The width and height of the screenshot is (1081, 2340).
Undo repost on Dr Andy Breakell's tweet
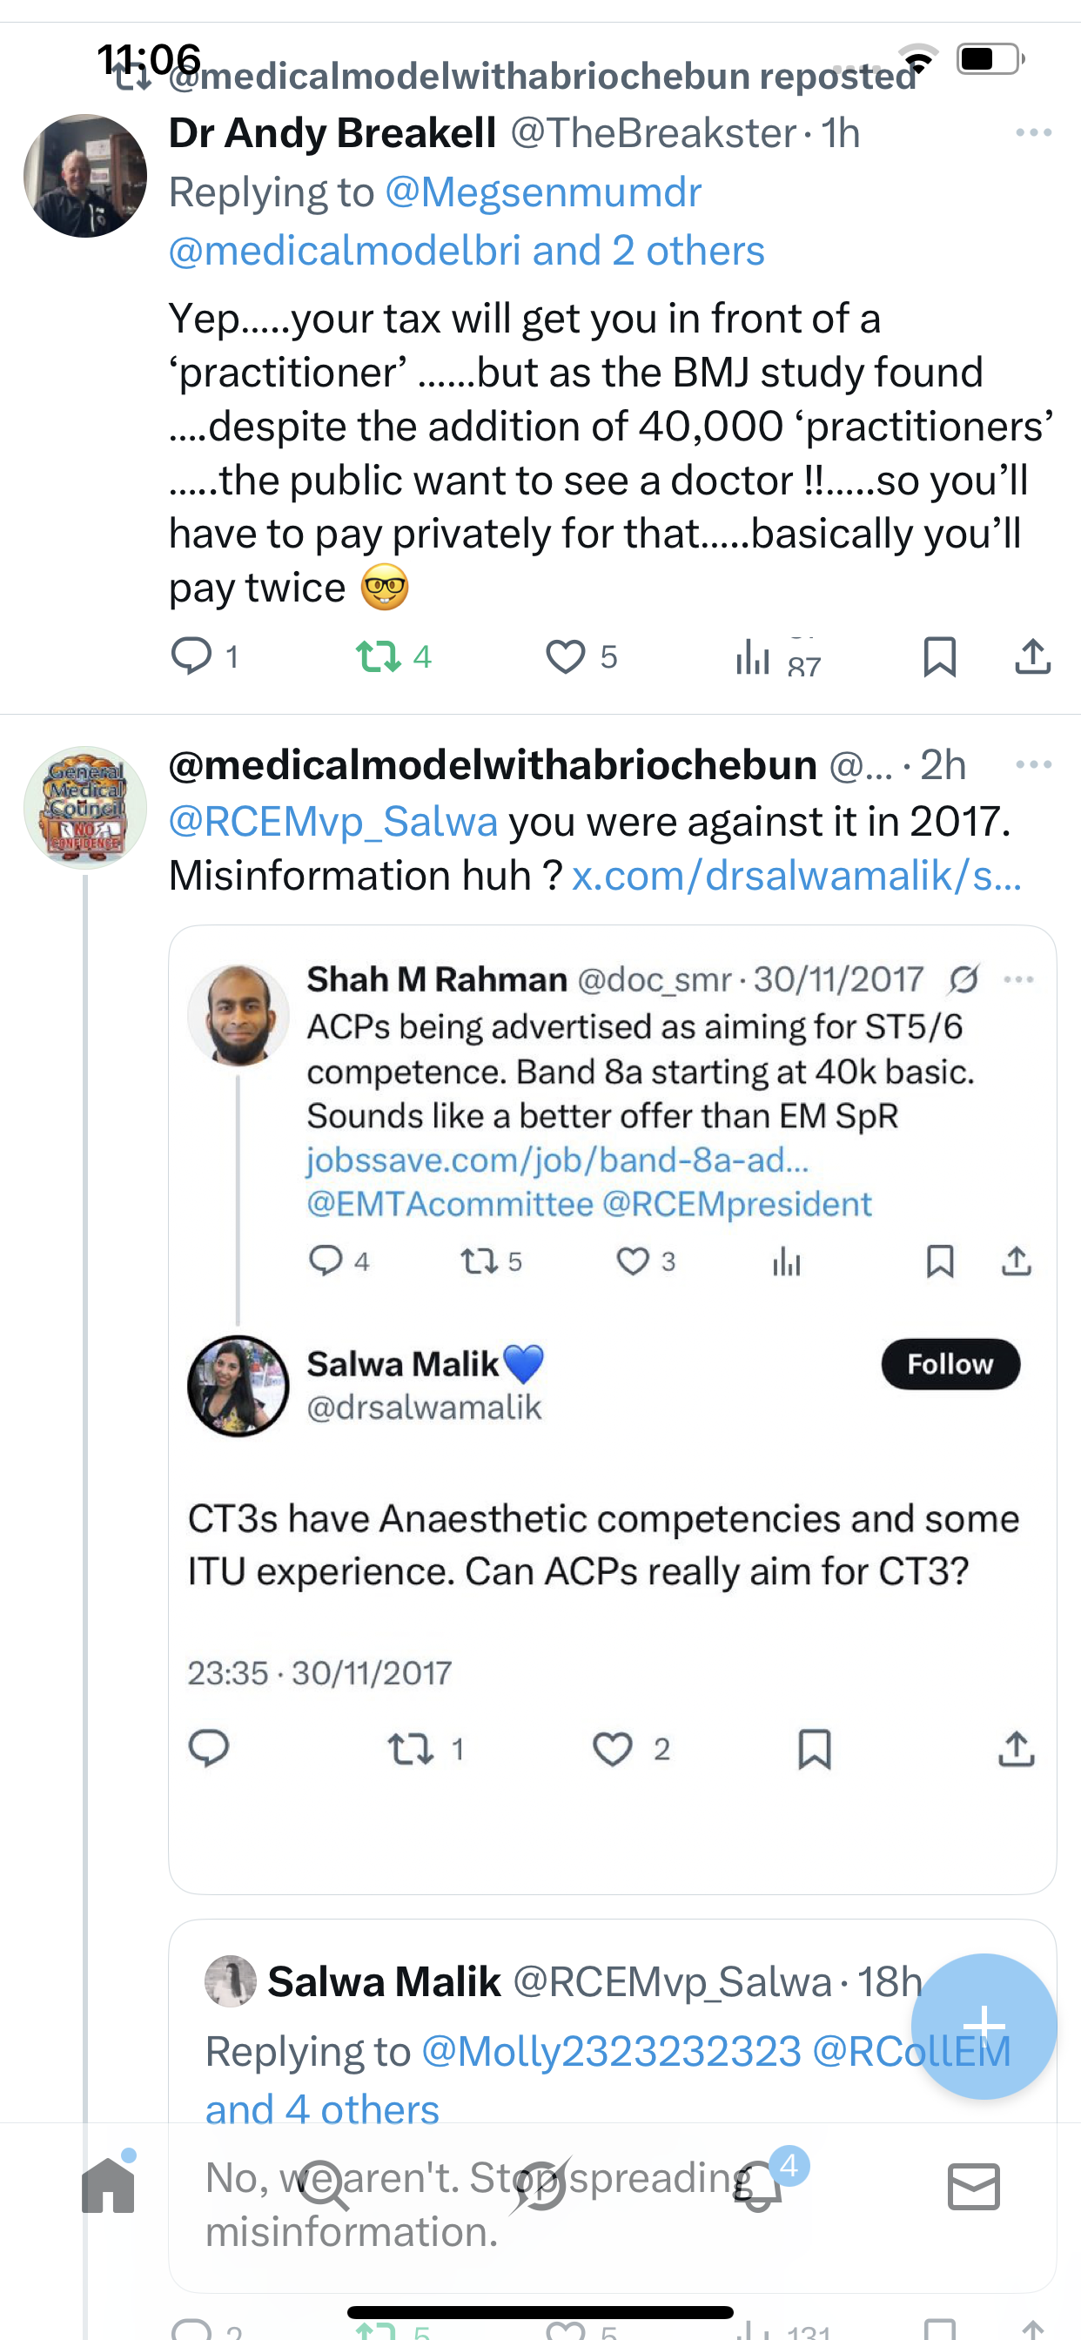pos(378,656)
